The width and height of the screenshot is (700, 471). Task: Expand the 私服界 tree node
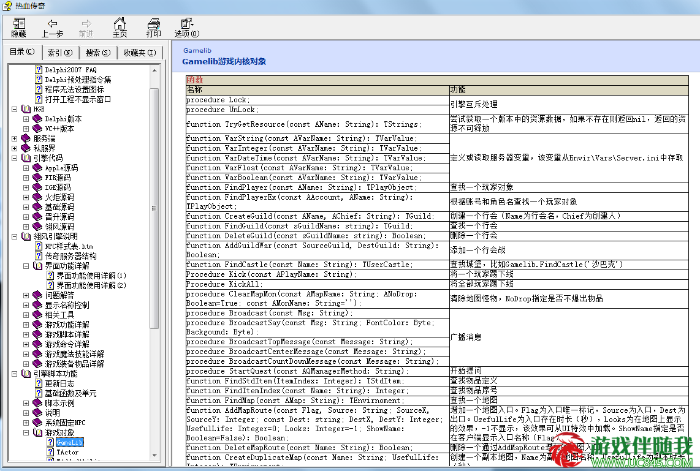[14, 148]
